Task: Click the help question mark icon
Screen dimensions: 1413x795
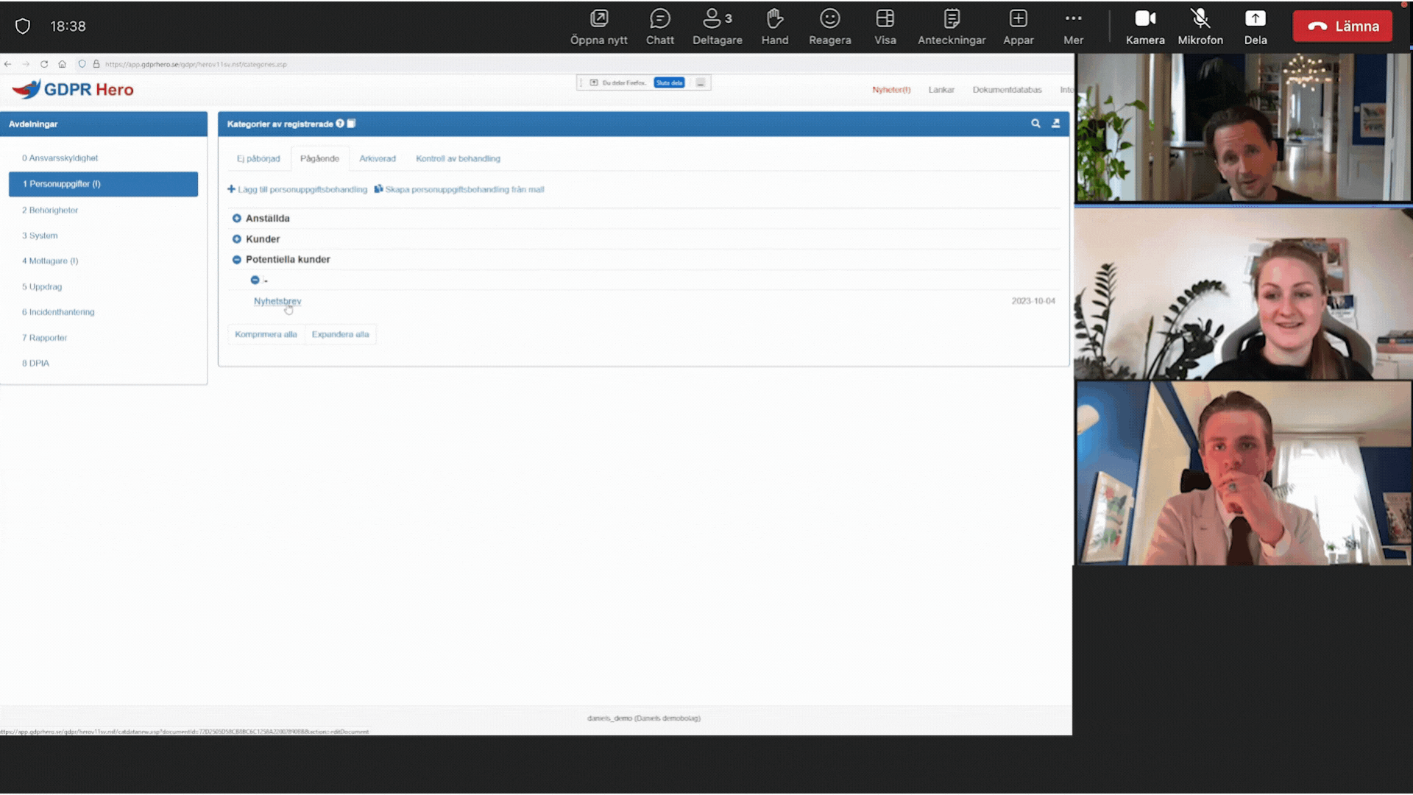Action: click(340, 124)
